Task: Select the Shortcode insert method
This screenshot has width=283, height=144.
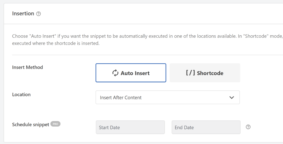Action: coord(205,73)
